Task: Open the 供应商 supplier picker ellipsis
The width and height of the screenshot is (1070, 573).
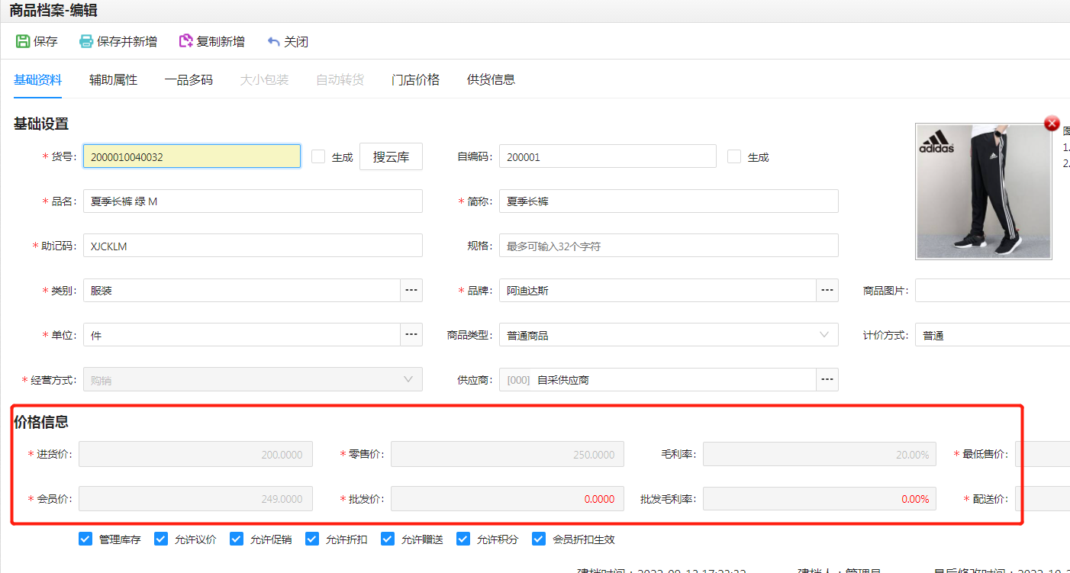Action: coord(826,379)
